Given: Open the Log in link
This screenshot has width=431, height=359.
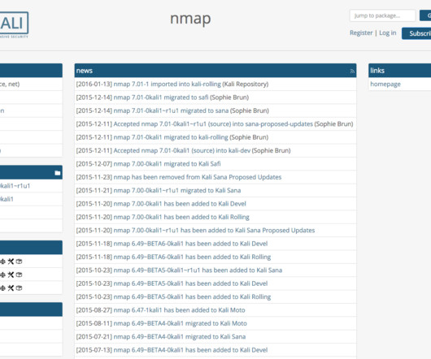Looking at the screenshot, I should 388,33.
